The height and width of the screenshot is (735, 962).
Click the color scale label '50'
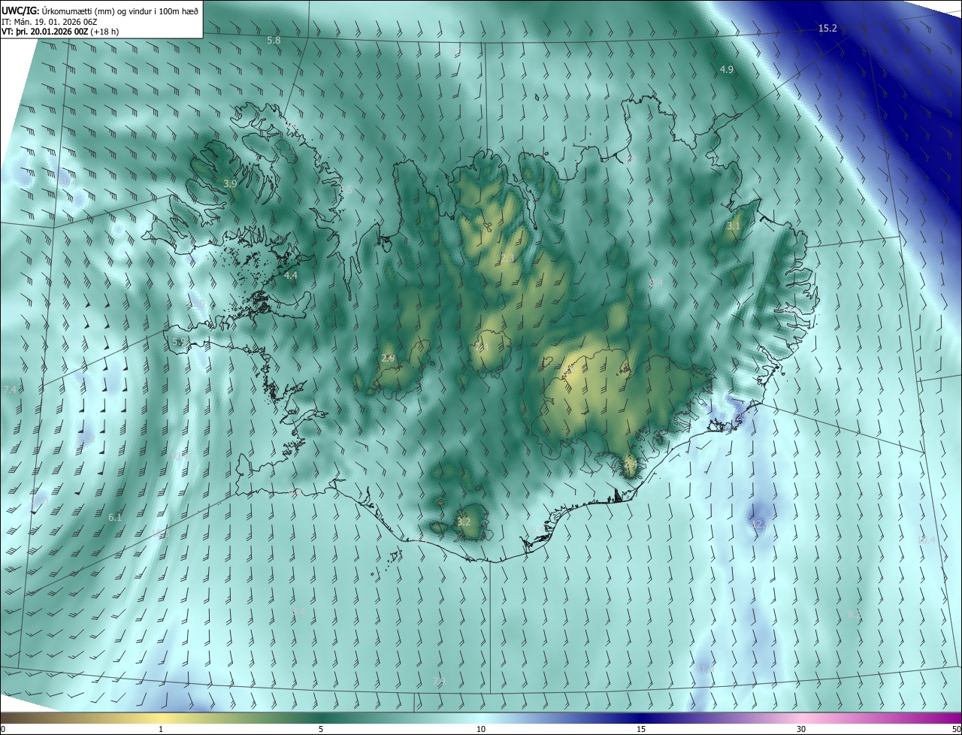point(956,729)
